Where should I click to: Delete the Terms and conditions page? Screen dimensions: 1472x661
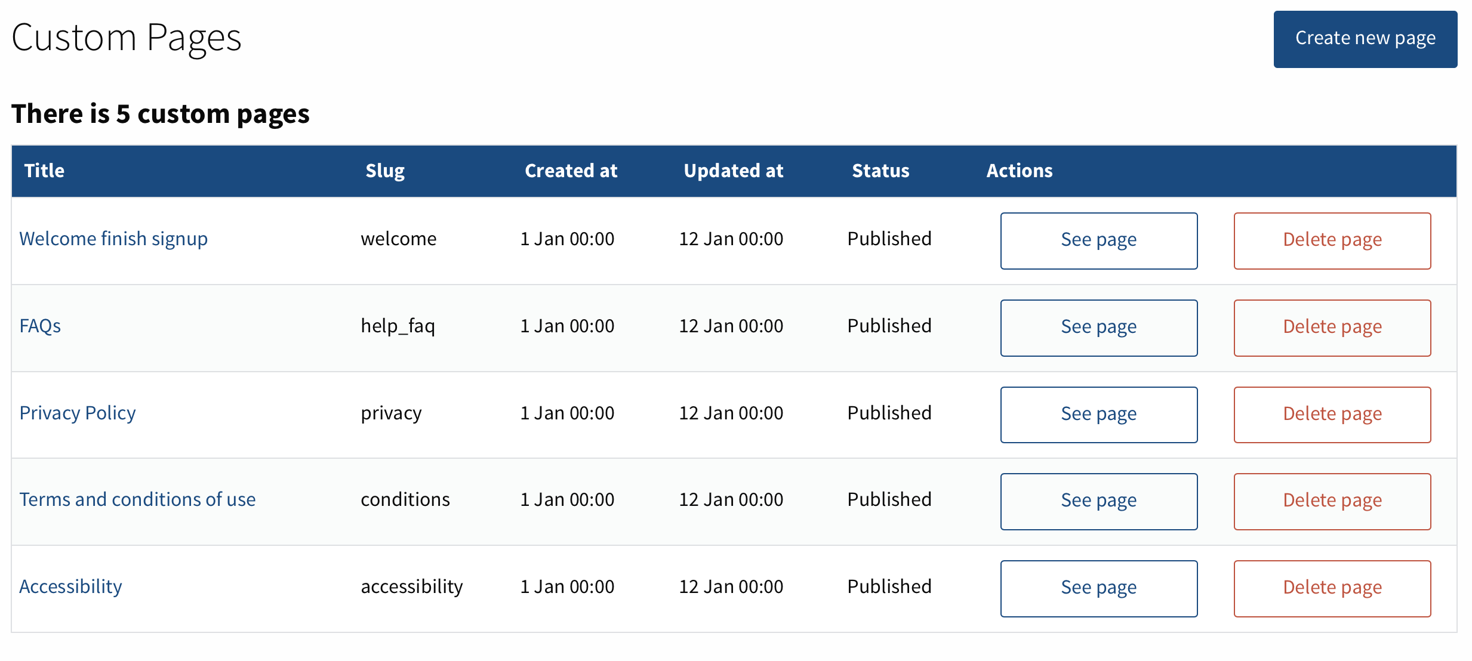1332,501
